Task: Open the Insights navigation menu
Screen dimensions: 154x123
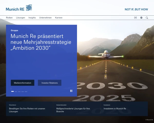Action: coord(32,18)
